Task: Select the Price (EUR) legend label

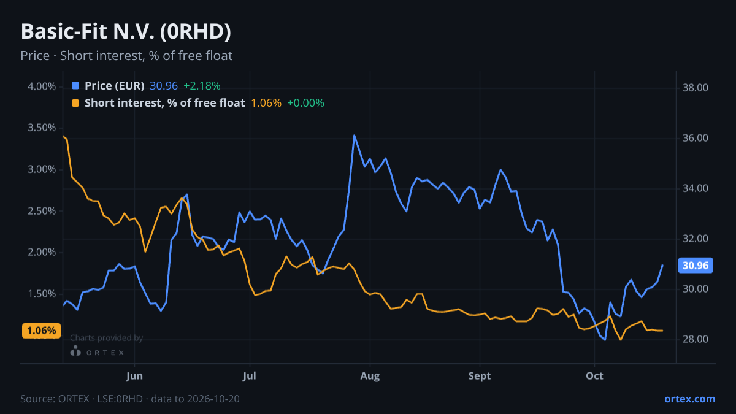Action: tap(115, 86)
